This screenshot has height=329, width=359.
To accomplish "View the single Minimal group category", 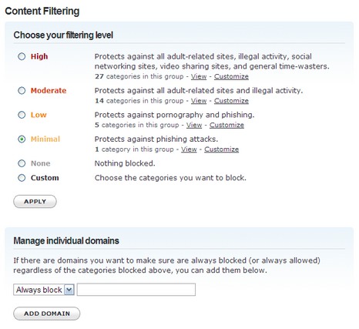I will (189, 149).
